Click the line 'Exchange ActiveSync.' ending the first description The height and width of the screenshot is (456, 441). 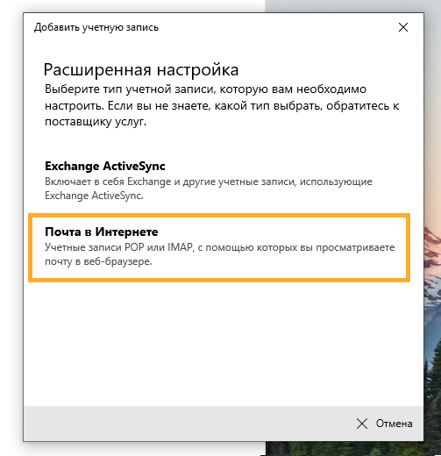[94, 196]
